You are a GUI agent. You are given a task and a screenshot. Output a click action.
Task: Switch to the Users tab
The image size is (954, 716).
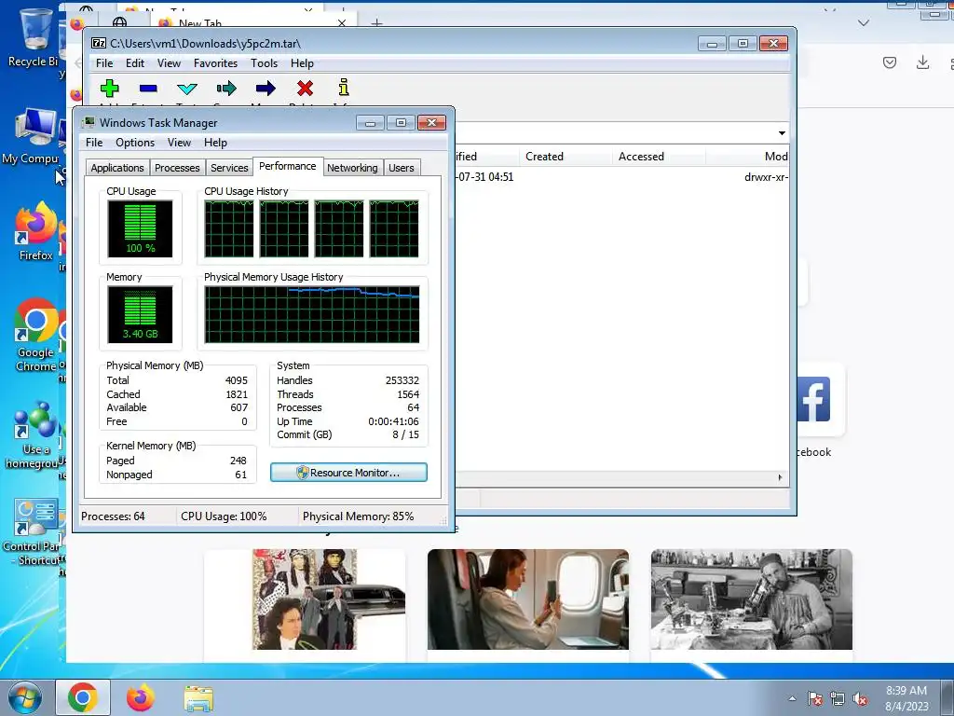click(401, 168)
